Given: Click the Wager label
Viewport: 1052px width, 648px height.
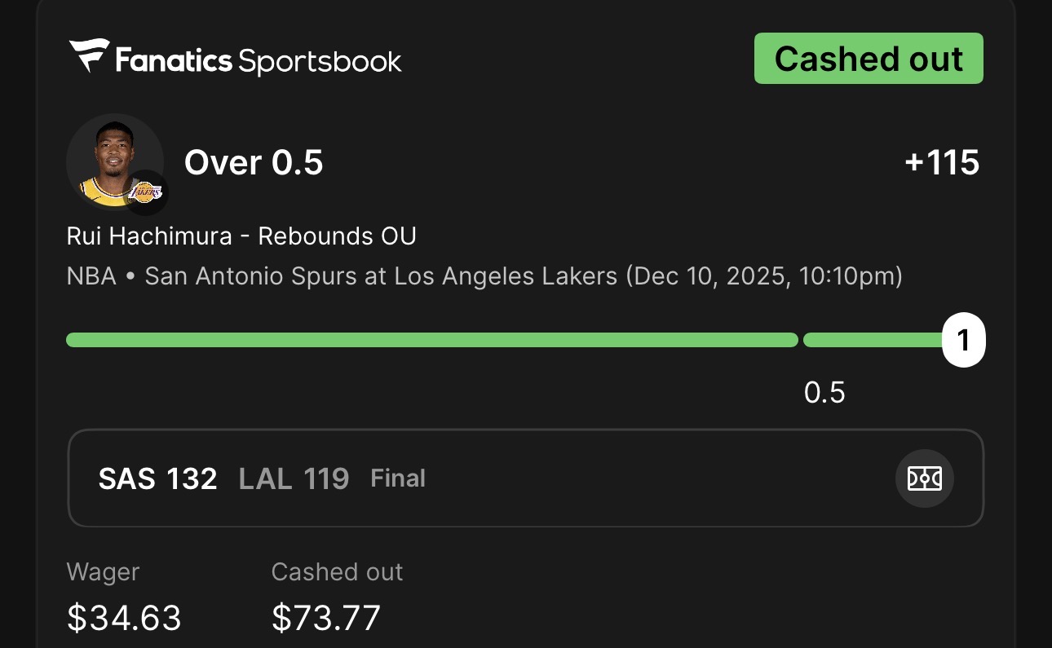Looking at the screenshot, I should point(103,572).
